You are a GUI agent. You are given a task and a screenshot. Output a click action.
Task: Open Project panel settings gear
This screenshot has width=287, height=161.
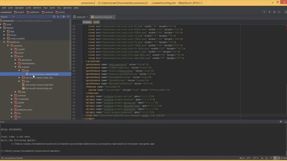pos(64,17)
